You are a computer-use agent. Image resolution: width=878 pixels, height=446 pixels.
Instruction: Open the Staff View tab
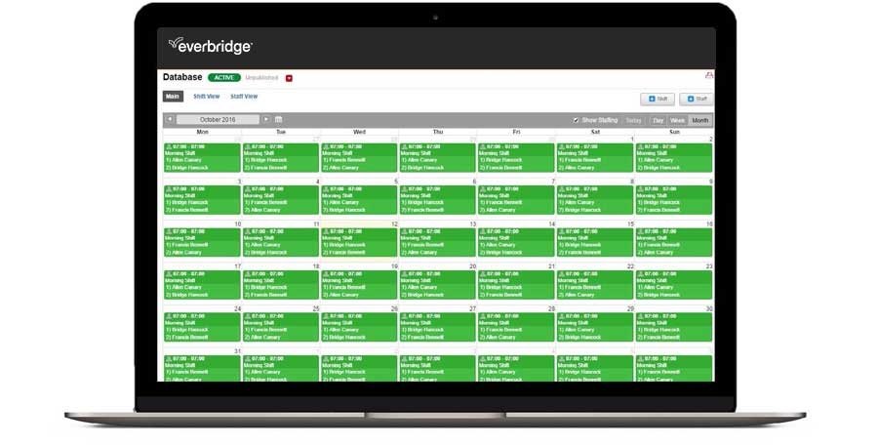pos(244,97)
